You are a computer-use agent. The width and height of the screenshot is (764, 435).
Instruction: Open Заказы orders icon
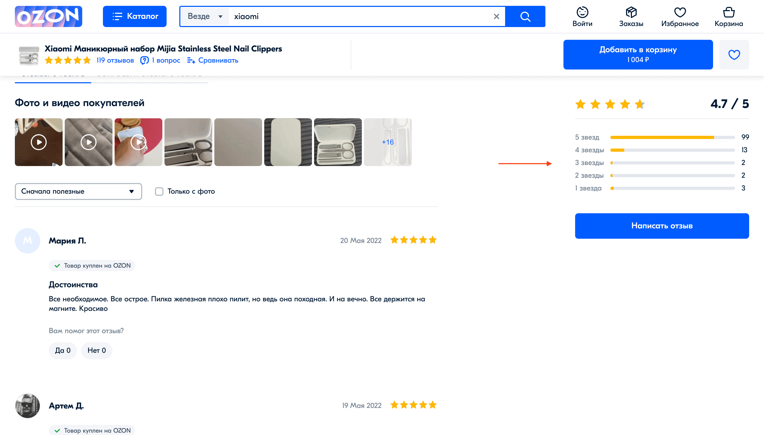click(631, 17)
